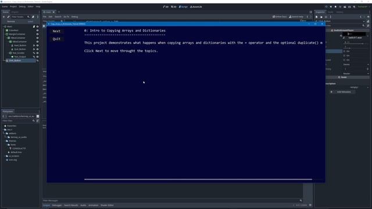Screen dimensions: 372x209
Task: Click the attach script icon in Scene dock
Action: pyautogui.click(x=33, y=17)
